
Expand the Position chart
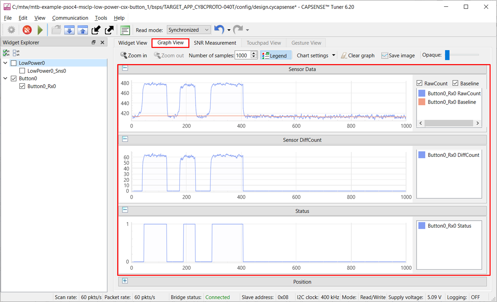point(125,281)
